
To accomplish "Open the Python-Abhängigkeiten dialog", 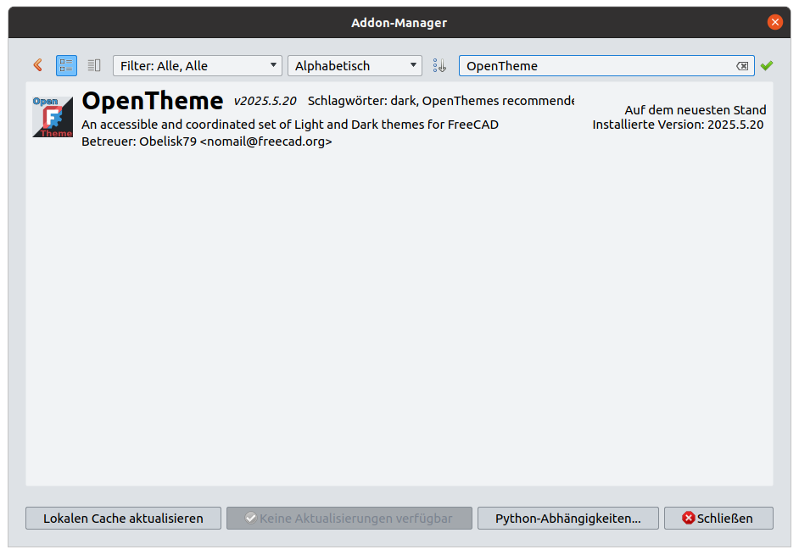I will 567,518.
